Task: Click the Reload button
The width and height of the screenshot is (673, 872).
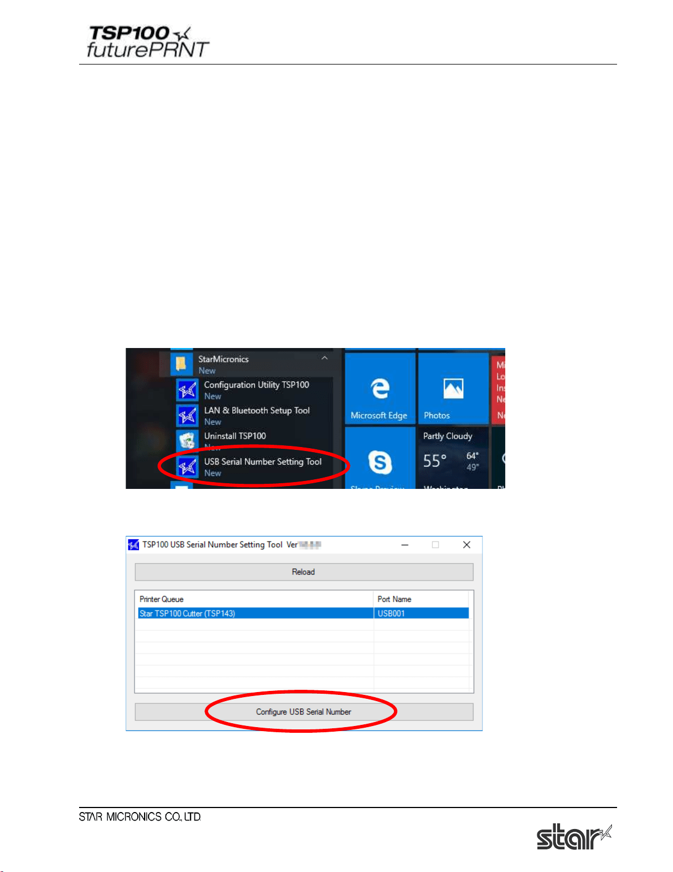Action: (x=304, y=572)
